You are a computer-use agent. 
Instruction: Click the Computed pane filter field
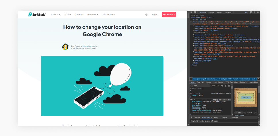pyautogui.click(x=238, y=113)
